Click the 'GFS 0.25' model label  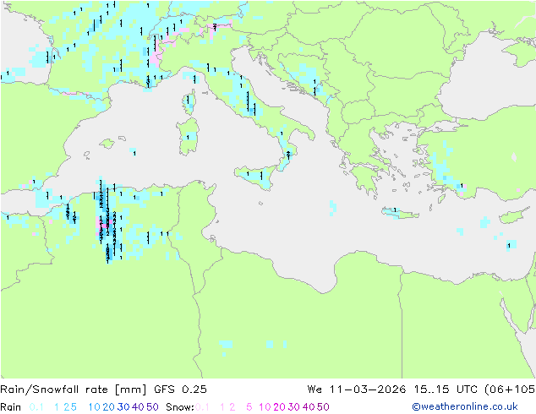point(180,389)
